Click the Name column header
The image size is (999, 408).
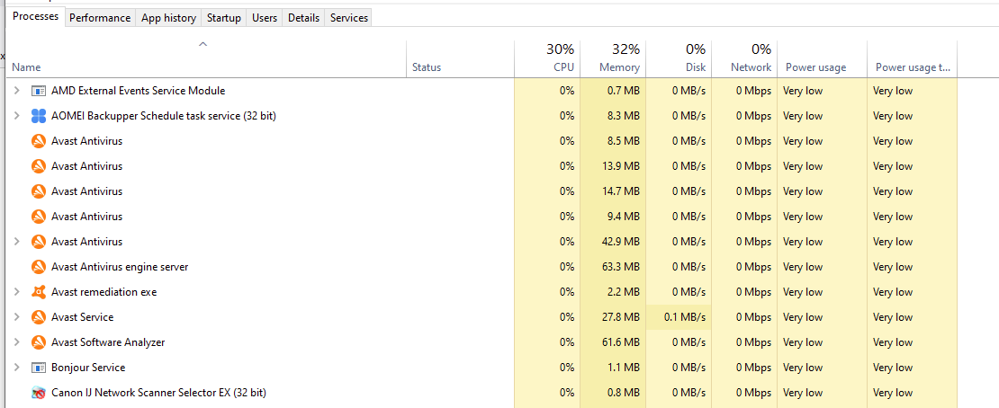[x=27, y=67]
